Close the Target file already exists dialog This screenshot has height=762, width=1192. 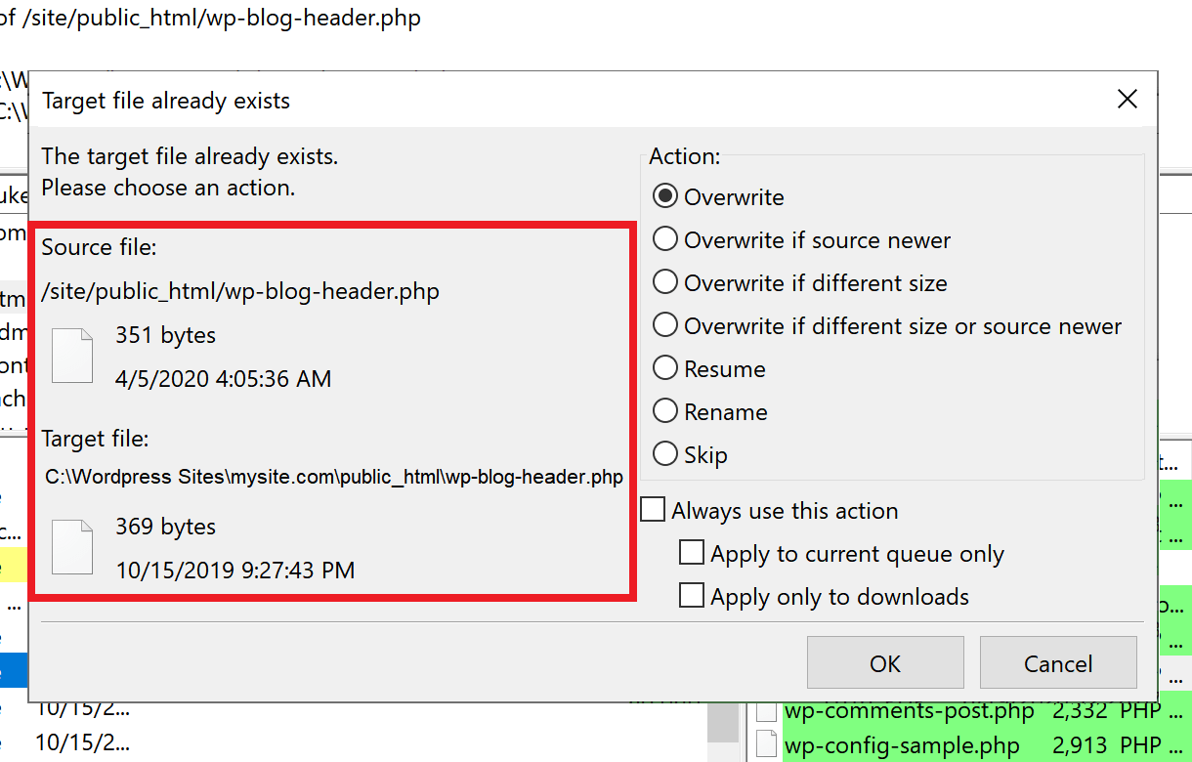coord(1127,100)
